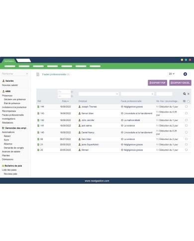Click the Fautes professionnelle page title link
This screenshot has height=241, width=194.
(x=54, y=74)
